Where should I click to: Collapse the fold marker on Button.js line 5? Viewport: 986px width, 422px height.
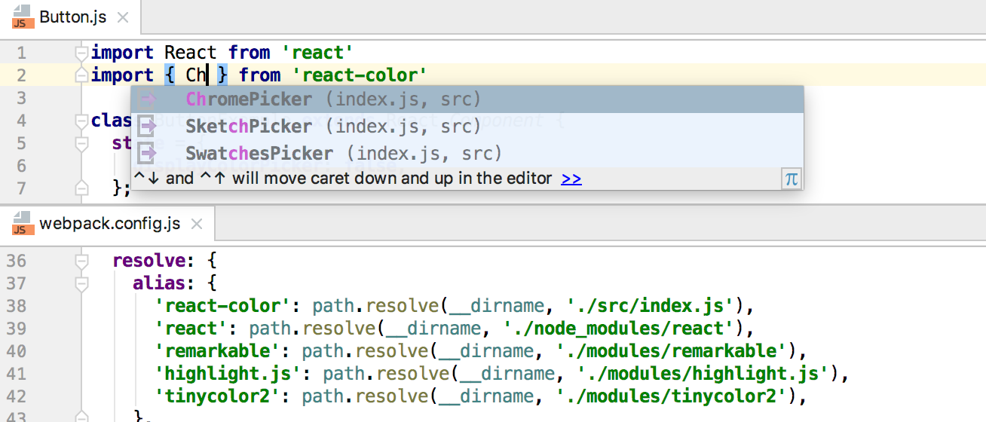81,143
